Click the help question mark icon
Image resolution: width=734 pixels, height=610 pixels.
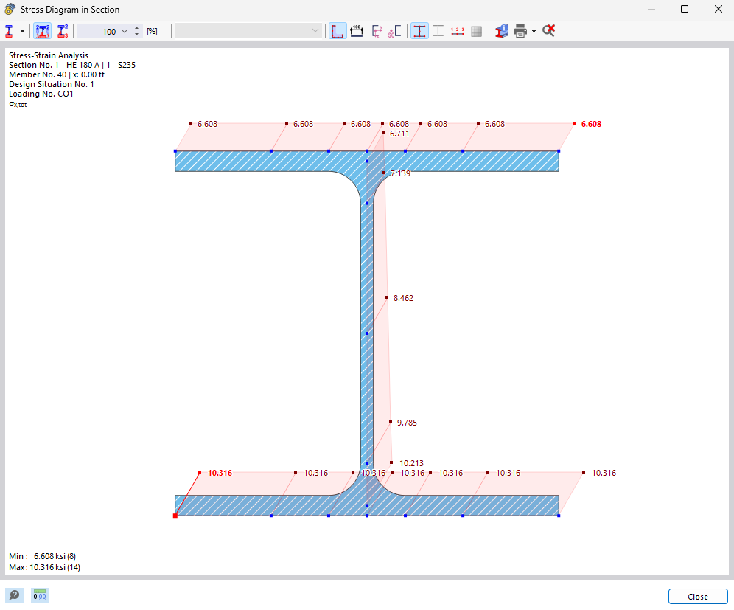click(13, 595)
